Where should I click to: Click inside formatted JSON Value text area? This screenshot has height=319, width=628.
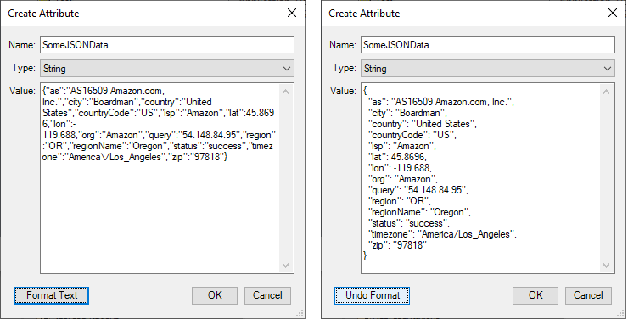480,178
